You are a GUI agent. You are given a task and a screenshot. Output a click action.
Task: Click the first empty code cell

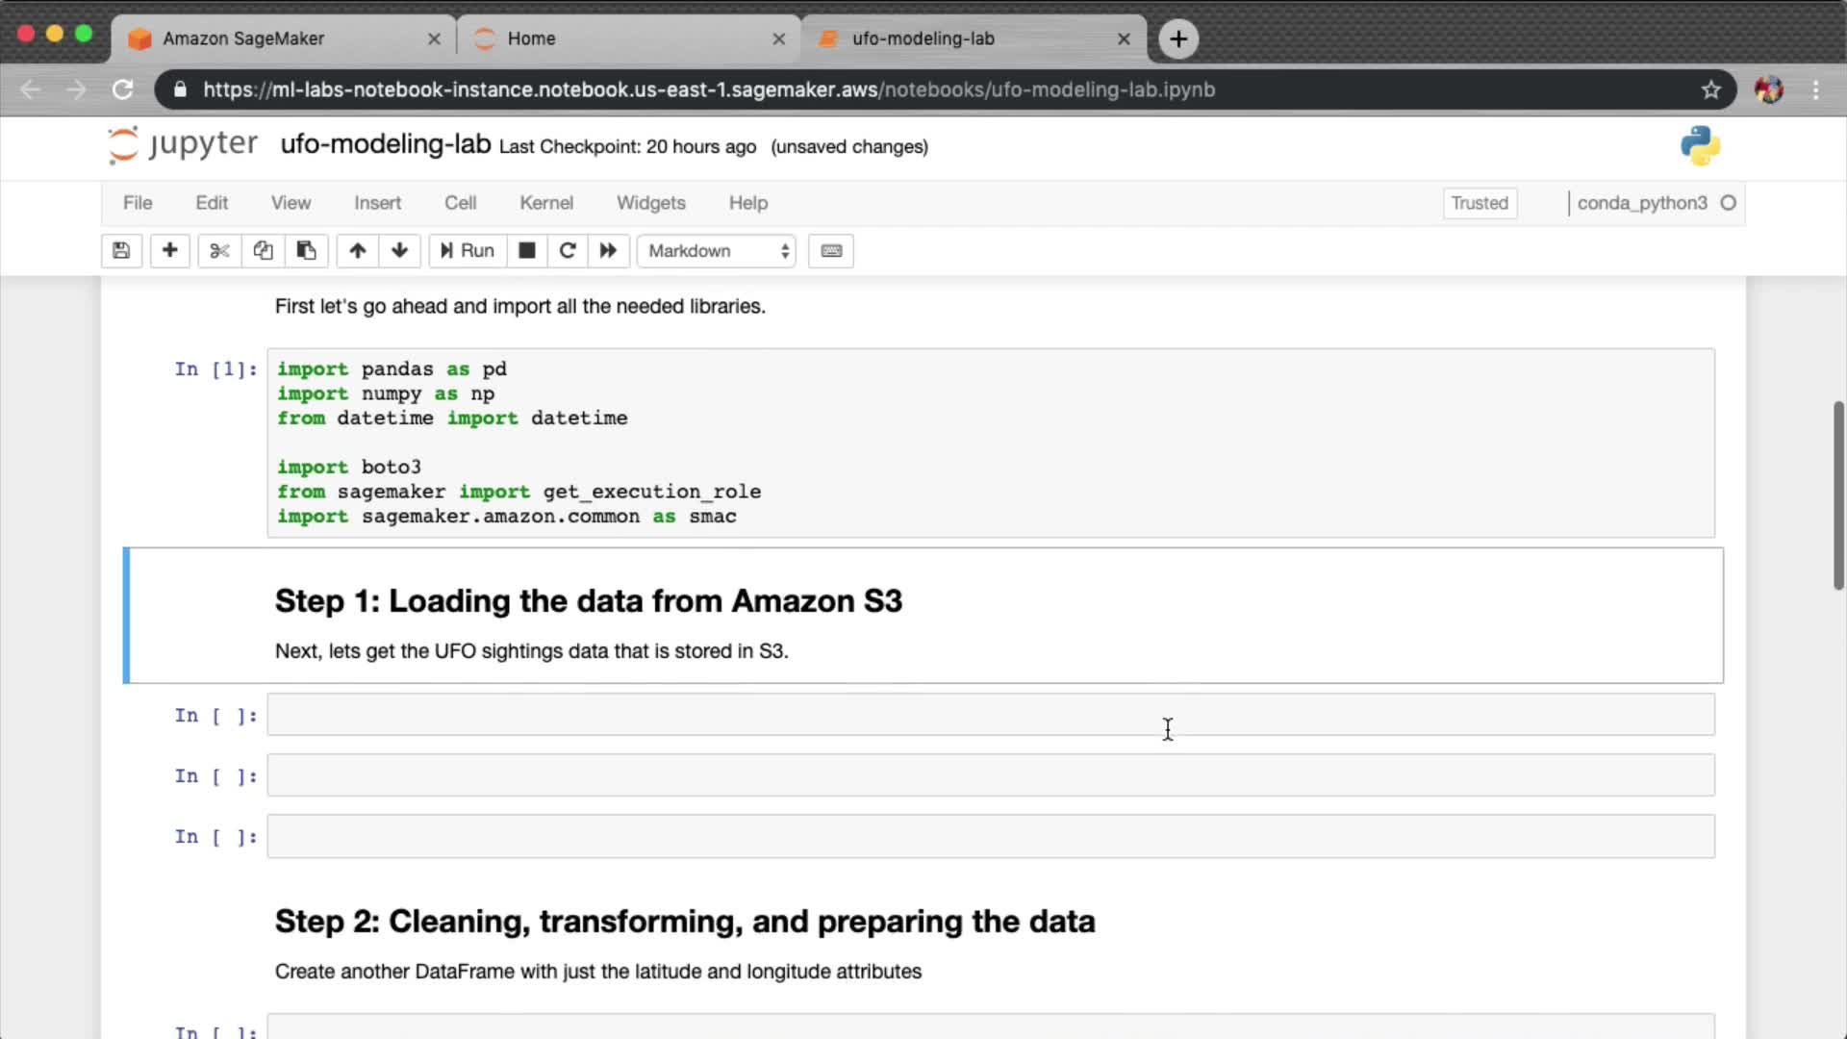(989, 715)
